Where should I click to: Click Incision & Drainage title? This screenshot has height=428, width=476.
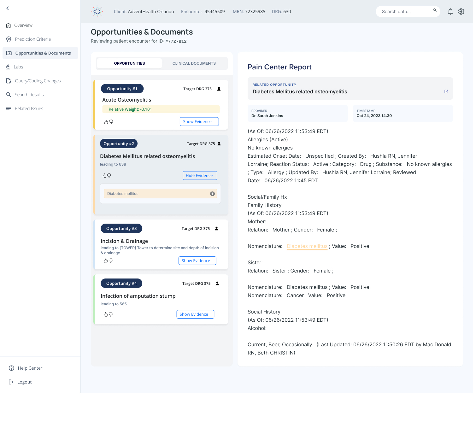(124, 241)
